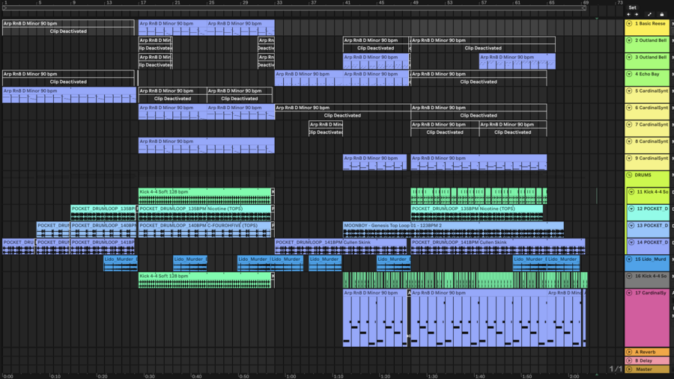The height and width of the screenshot is (379, 674).
Task: Collapse the 1 Basic Reese track
Action: click(630, 24)
